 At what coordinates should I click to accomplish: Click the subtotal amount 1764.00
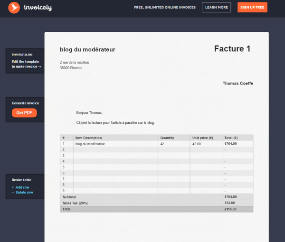(230, 197)
